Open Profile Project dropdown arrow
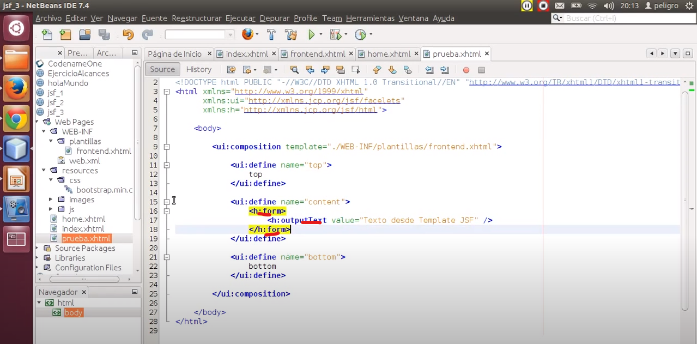Viewport: 697px width, 344px height. click(x=371, y=35)
